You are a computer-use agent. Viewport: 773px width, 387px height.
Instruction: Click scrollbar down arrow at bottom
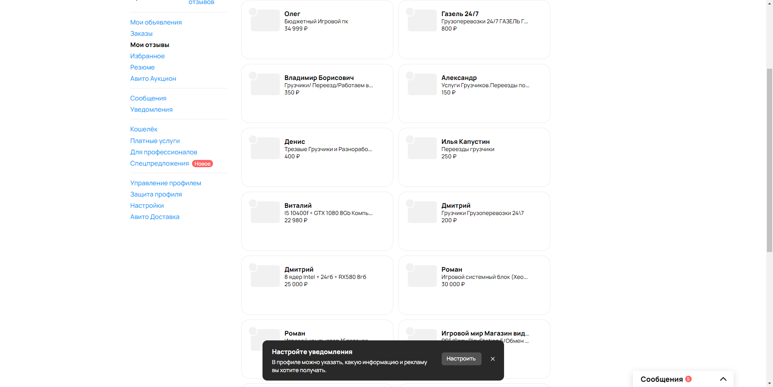click(x=769, y=383)
